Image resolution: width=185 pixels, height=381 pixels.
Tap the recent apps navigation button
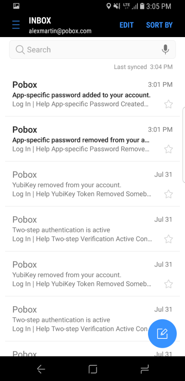point(144,369)
